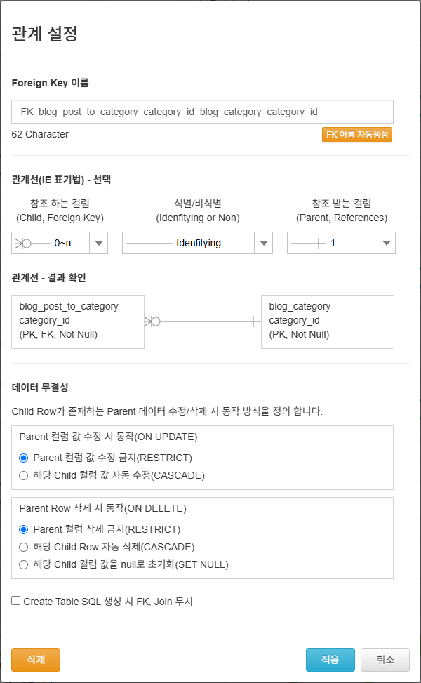This screenshot has width=421, height=683.
Task: Enable ignoring FK, Join in Create Table SQL
Action: 16,601
